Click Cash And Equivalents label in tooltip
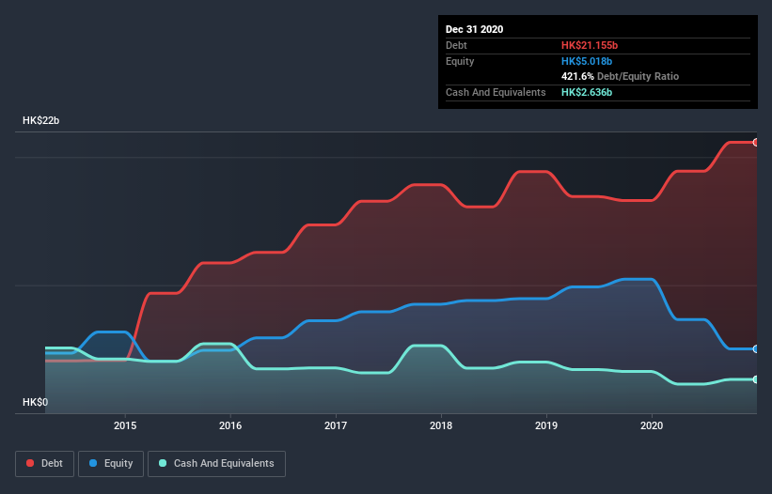 496,92
